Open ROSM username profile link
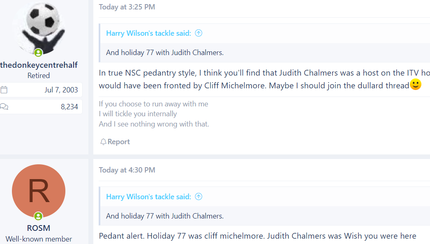Screen dimensions: 430x244 [39, 228]
